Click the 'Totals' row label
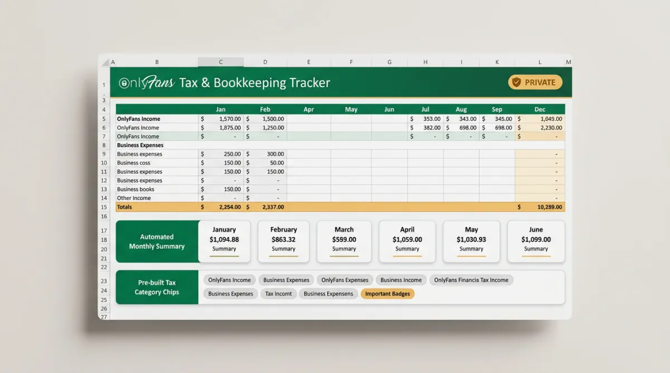This screenshot has height=373, width=670. 125,207
